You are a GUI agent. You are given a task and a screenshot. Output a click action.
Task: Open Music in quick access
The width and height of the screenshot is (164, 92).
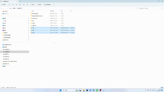(x=4, y=28)
